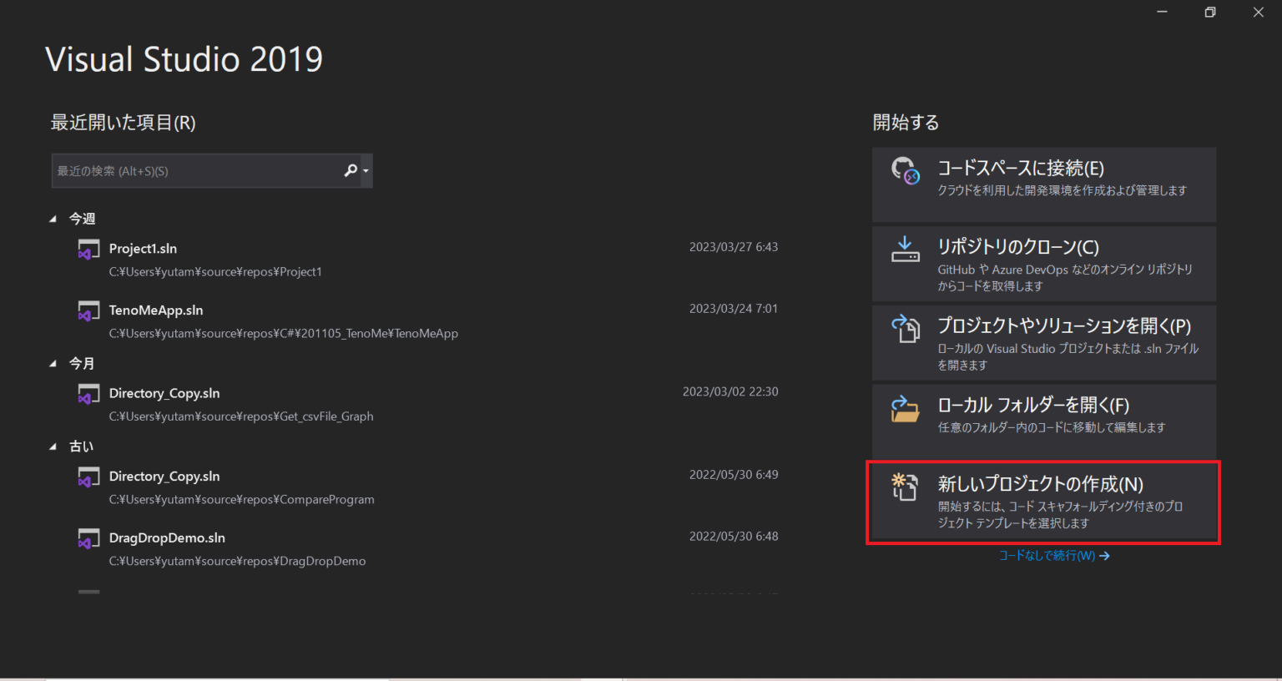Image resolution: width=1282 pixels, height=681 pixels.
Task: Click the open project or solution icon
Action: coord(906,329)
